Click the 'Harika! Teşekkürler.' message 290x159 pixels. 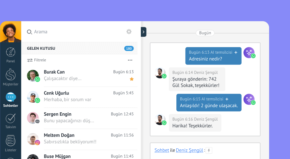(195, 123)
